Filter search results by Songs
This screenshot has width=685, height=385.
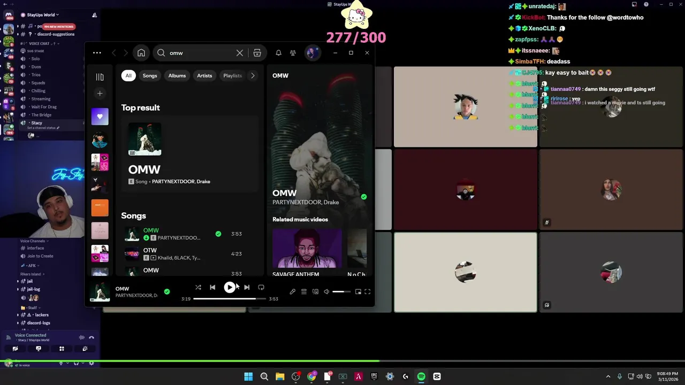[x=150, y=75]
